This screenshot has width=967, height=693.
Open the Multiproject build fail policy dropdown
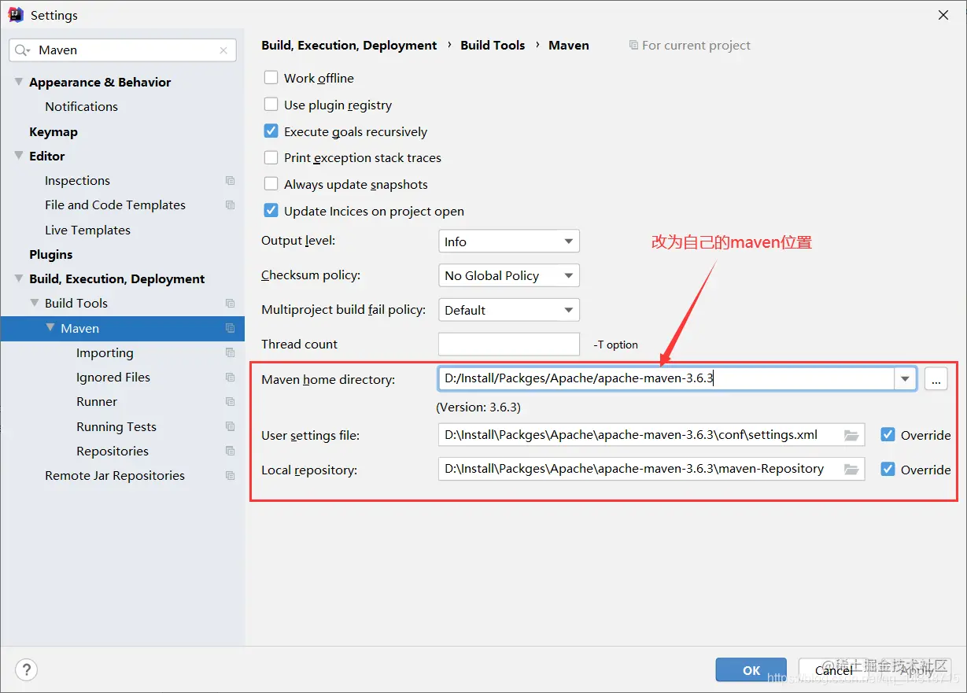tap(509, 310)
